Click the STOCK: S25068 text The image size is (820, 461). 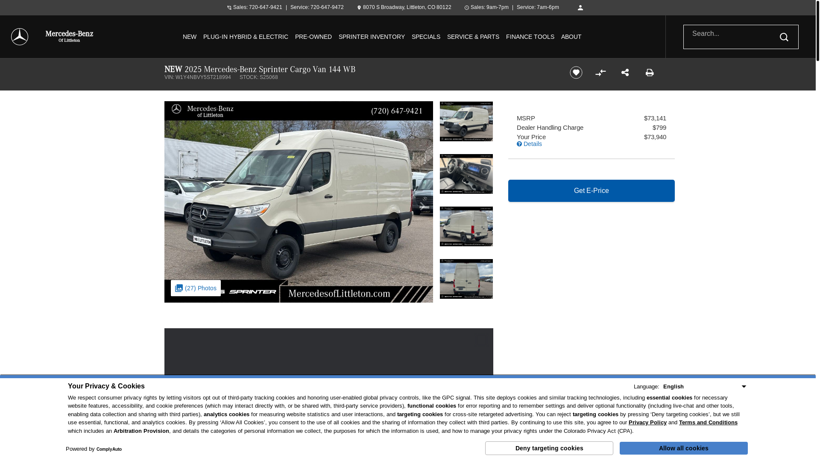[x=259, y=77]
